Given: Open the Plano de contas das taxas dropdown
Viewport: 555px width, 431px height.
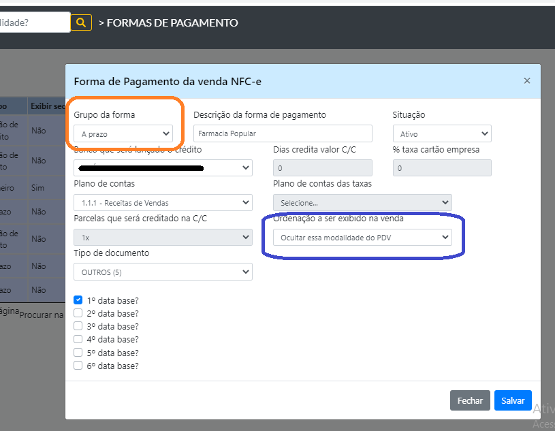Looking at the screenshot, I should pos(362,203).
